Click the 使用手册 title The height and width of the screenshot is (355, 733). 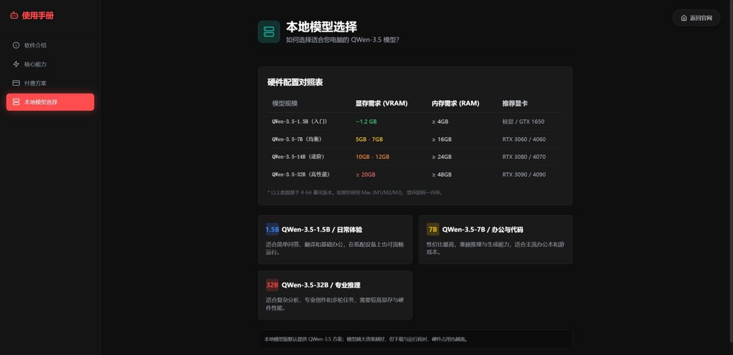click(38, 15)
